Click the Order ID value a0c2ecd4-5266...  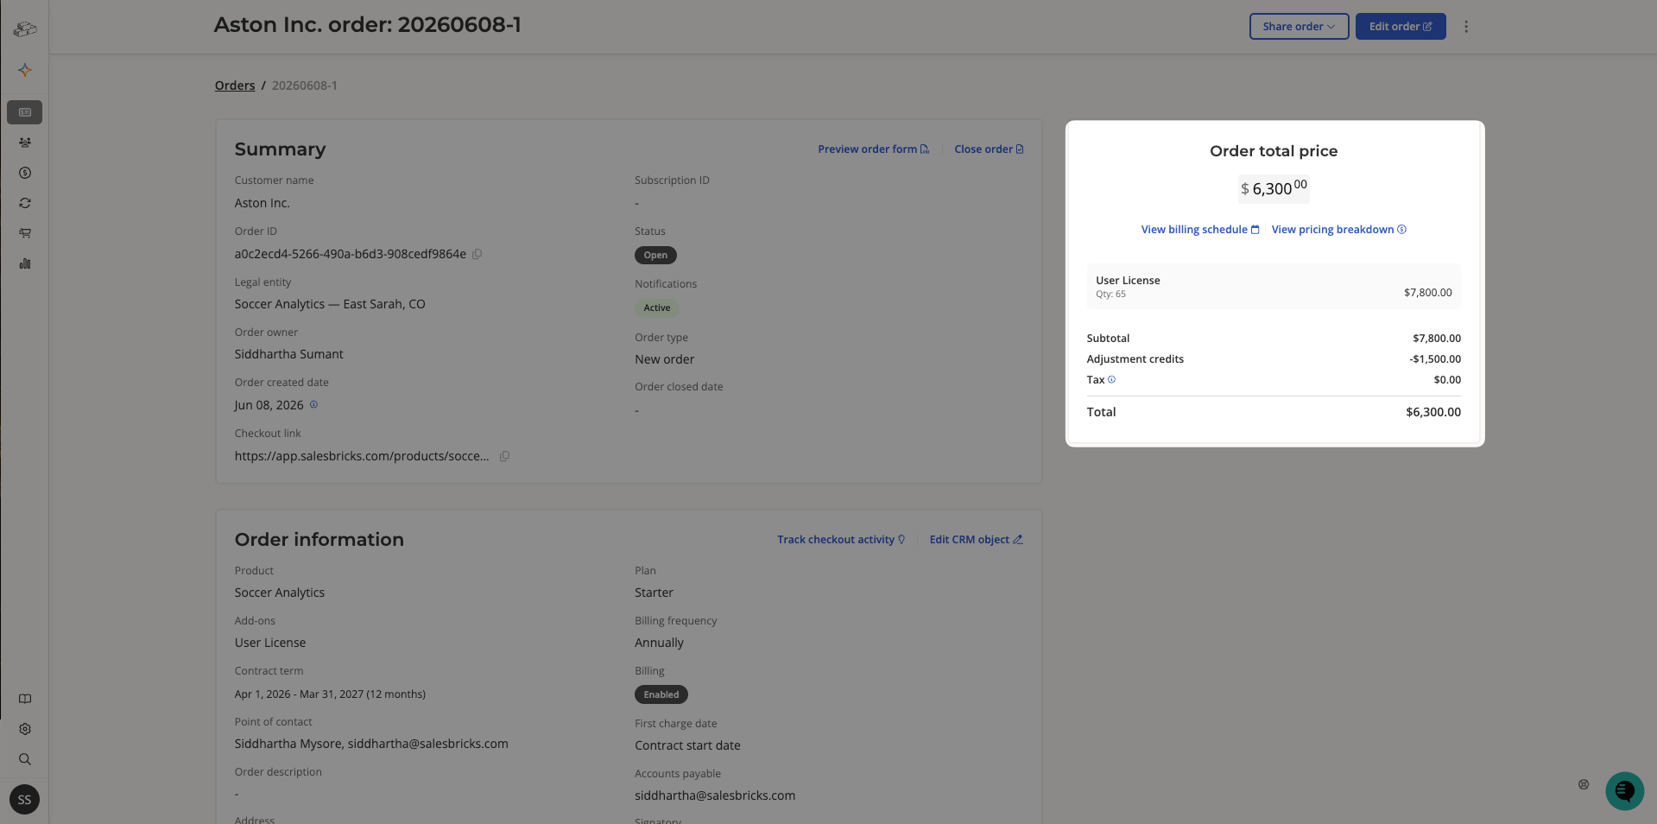click(x=351, y=254)
